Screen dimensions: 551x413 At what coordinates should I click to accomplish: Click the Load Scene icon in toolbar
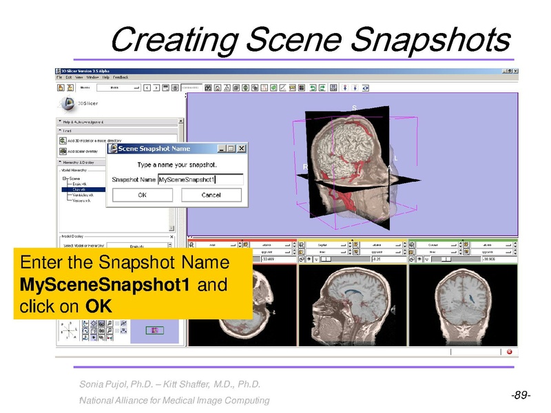click(x=61, y=87)
